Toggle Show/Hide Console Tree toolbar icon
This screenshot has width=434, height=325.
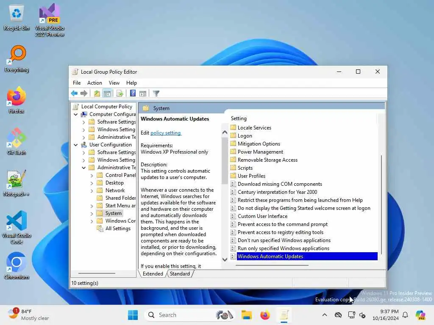point(107,94)
